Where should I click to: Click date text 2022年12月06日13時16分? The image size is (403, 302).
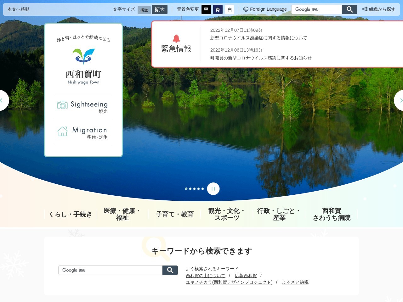coord(236,50)
